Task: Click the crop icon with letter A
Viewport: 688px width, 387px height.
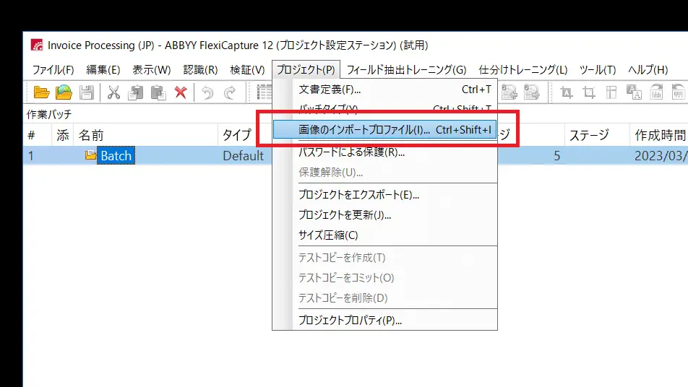Action: pyautogui.click(x=567, y=92)
